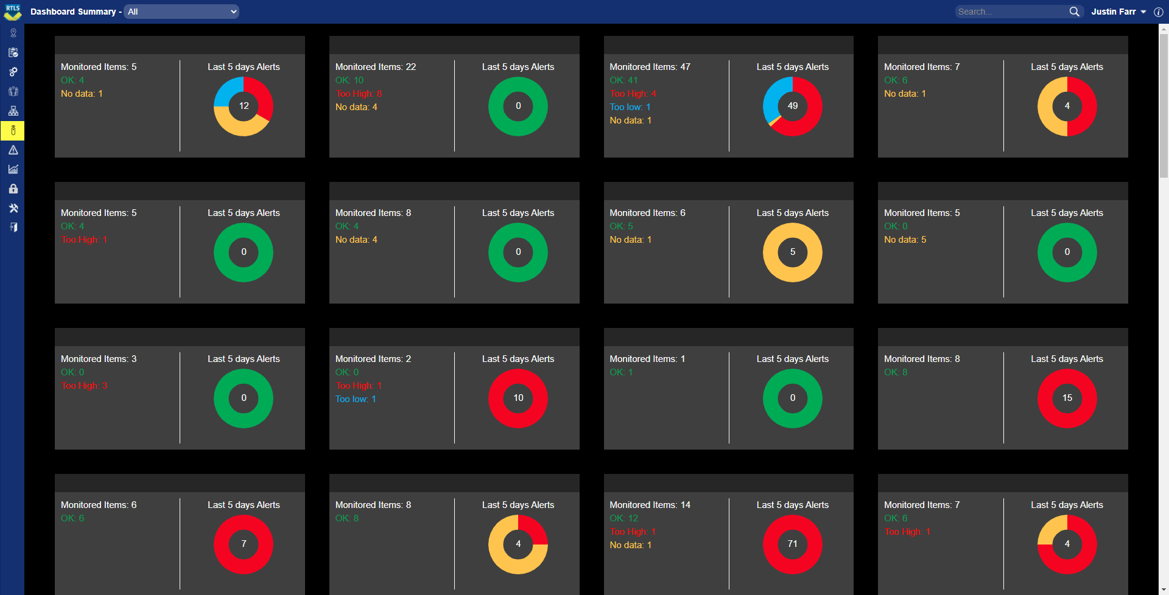Image resolution: width=1169 pixels, height=595 pixels.
Task: Log out using the exit door icon
Action: [x=13, y=227]
